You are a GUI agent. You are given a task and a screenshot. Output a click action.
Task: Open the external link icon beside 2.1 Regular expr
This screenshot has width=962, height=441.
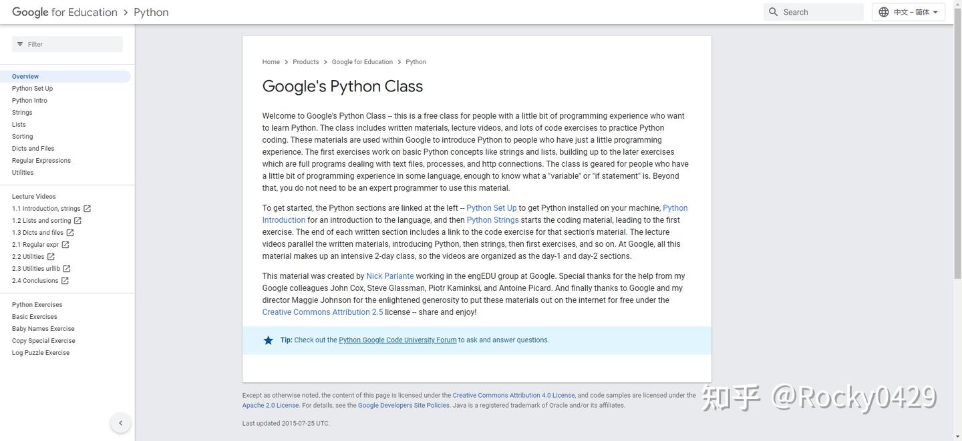pos(65,244)
